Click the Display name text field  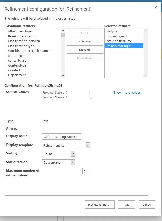61,137
